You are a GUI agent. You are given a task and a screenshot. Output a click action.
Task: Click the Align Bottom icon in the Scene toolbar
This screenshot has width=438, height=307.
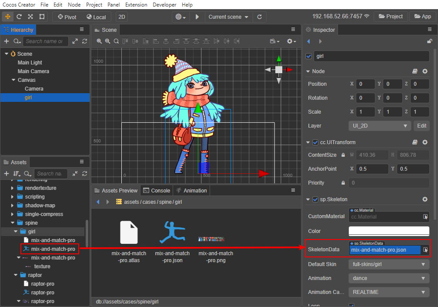(x=146, y=41)
